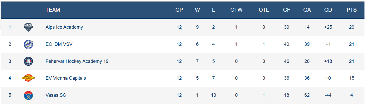This screenshot has height=105, width=365.
Task: Click the EV Vienna Capitals logo
Action: point(28,78)
